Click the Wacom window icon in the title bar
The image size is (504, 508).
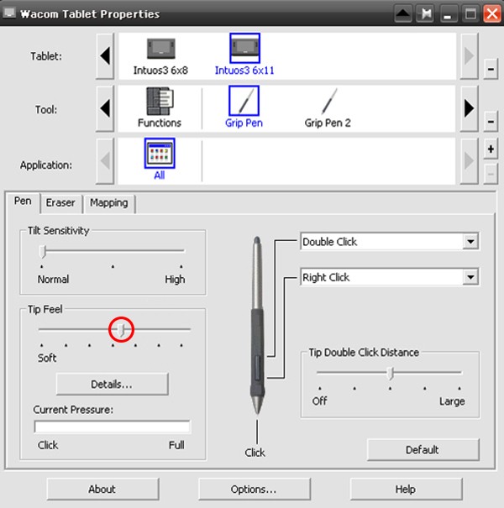[x=9, y=13]
